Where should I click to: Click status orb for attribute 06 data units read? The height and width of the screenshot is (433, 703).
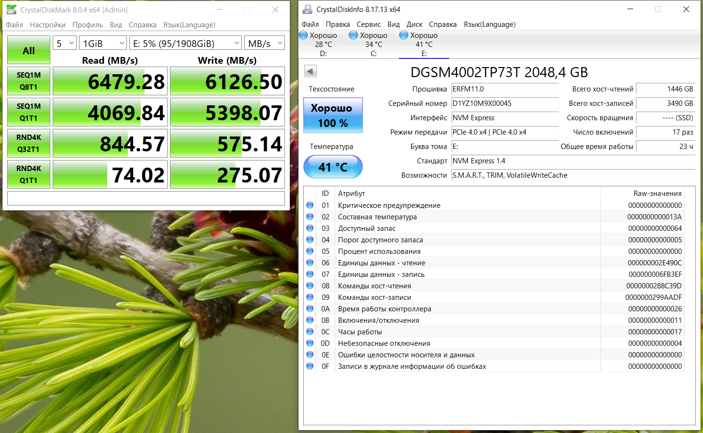pos(310,262)
